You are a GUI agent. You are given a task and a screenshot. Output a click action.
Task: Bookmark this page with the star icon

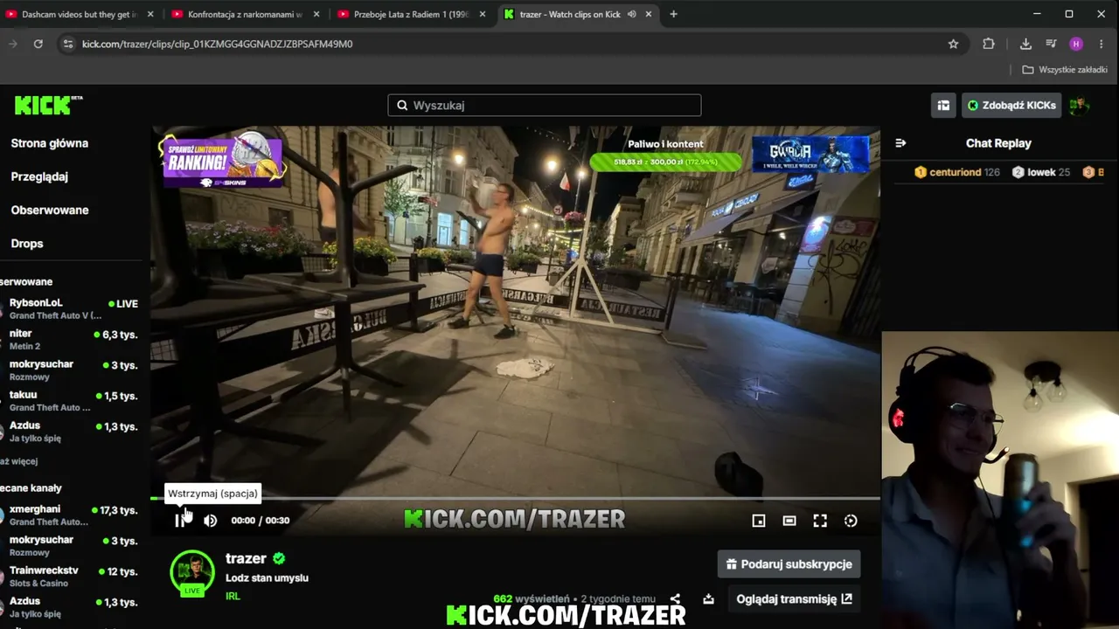954,44
